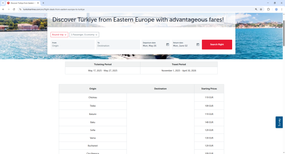The image size is (285, 154).
Task: Click the To destination field
Action: (118, 44)
